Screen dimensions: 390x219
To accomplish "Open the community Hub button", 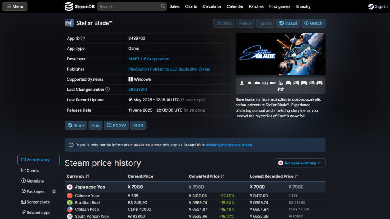I will (95, 125).
